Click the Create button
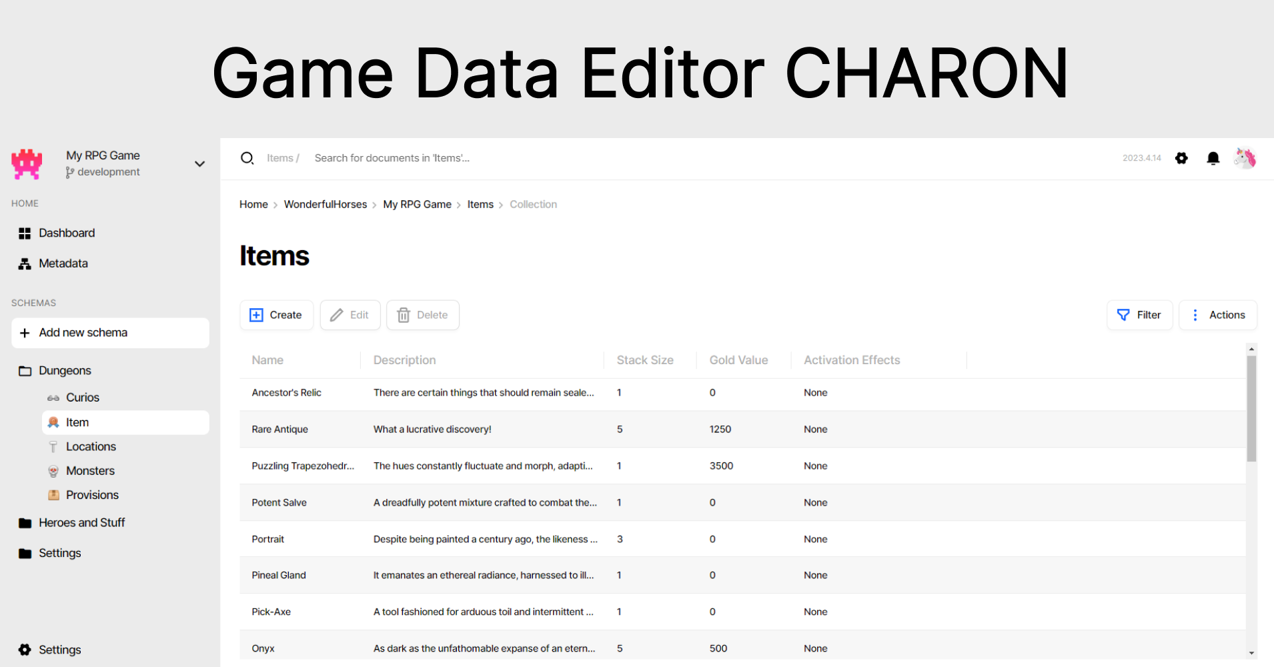The image size is (1274, 667). point(276,314)
